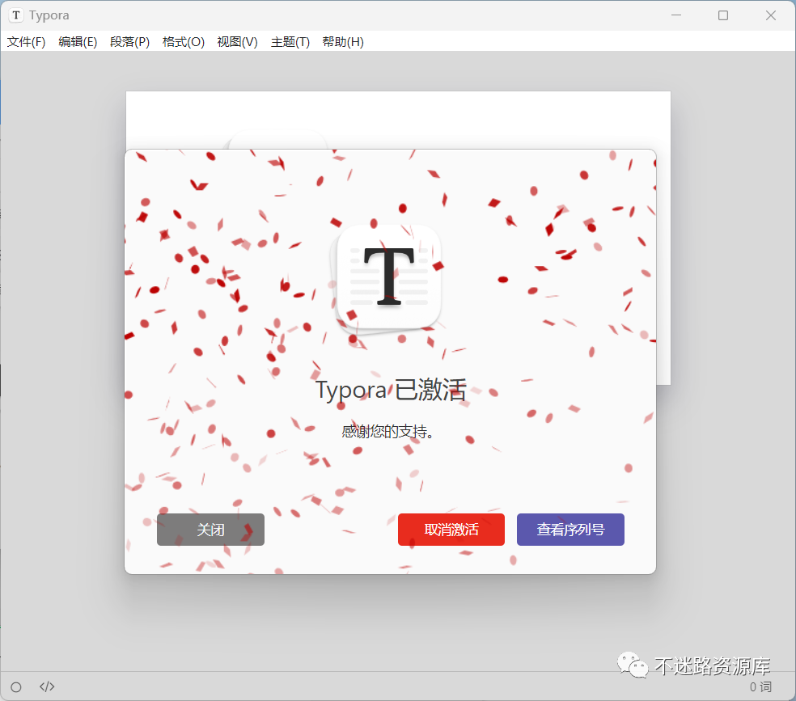The height and width of the screenshot is (701, 796).
Task: Open the 视图(V) menu
Action: (x=237, y=41)
